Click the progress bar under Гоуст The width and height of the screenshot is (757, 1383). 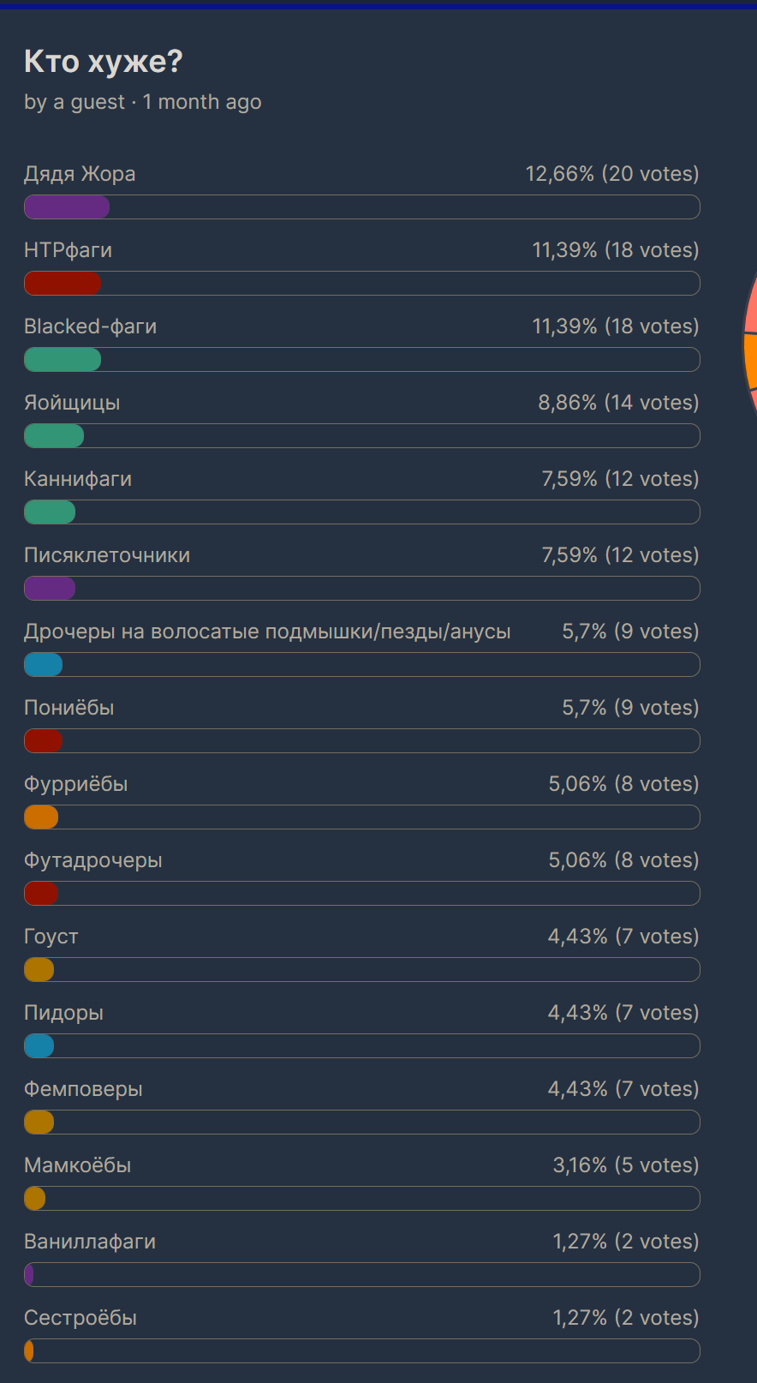point(39,970)
